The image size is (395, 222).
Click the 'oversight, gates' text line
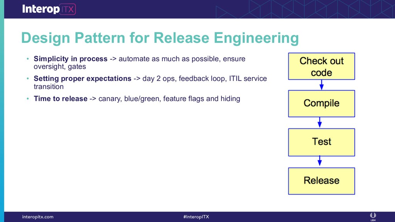point(60,66)
